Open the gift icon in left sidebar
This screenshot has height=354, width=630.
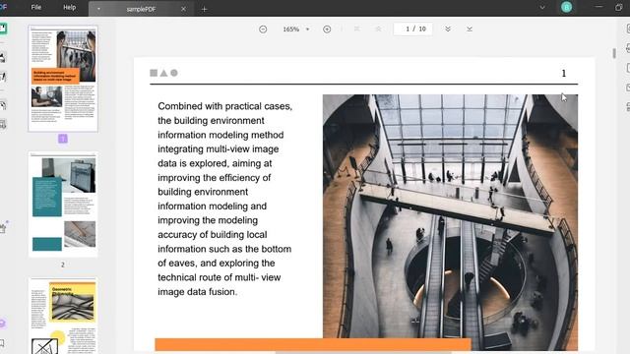pyautogui.click(x=3, y=227)
